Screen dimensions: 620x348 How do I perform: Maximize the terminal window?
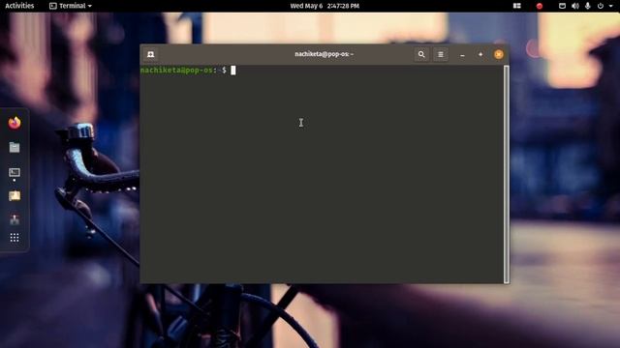tap(480, 54)
